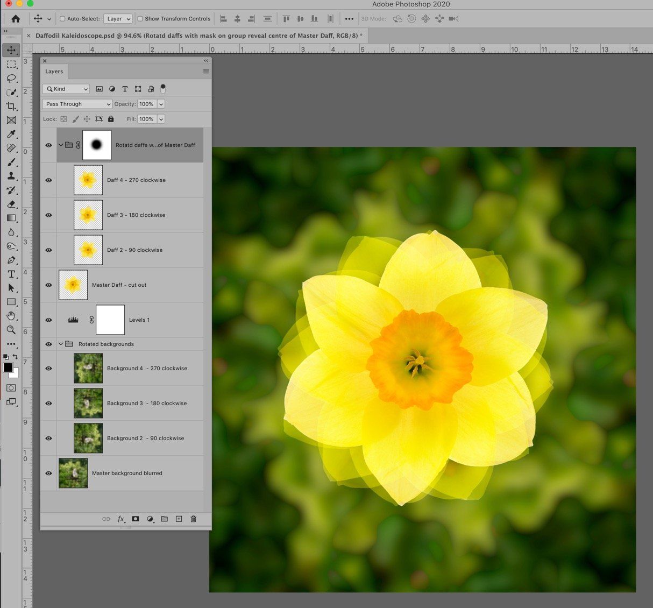Click the black foreground color swatch
The image size is (653, 608).
pos(8,367)
